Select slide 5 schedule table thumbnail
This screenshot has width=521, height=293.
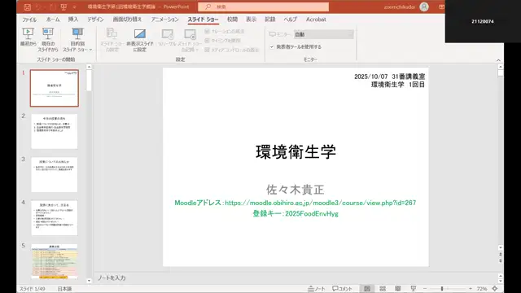coord(55,261)
